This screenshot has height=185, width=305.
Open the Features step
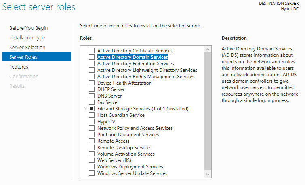[19, 67]
